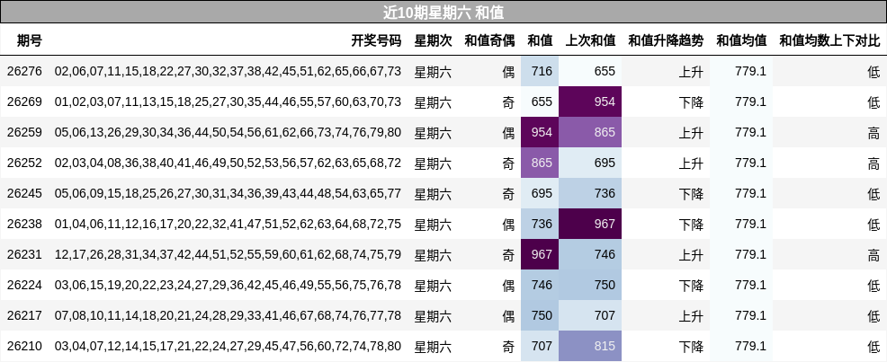Click 和值 cell 865 in row 26252
Screen dimensions: 887x362
pyautogui.click(x=541, y=163)
